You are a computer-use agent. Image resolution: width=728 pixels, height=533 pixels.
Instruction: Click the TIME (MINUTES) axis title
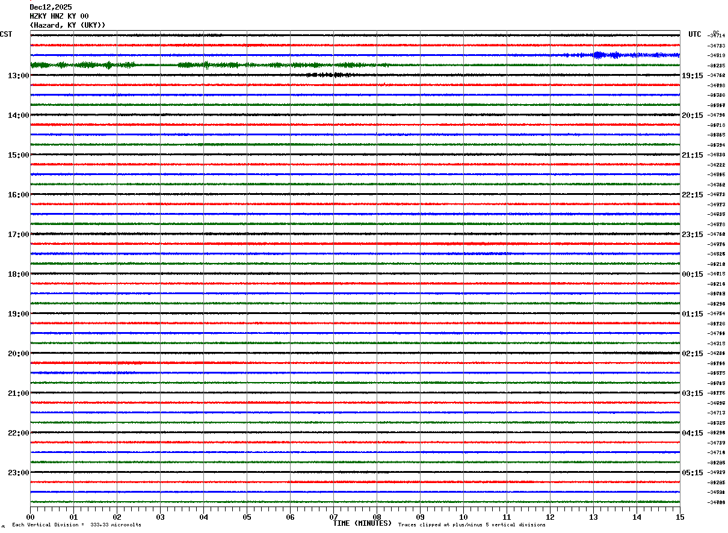[362, 523]
